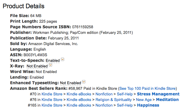Open the Happiness category link

[148, 105]
